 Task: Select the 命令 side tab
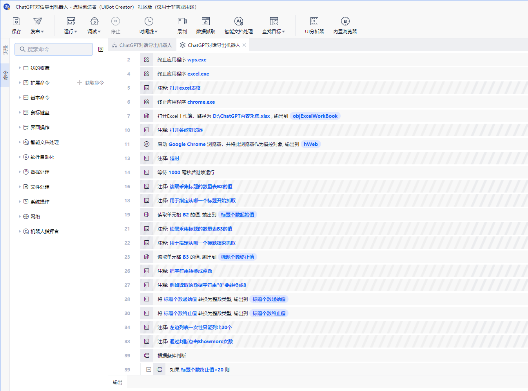pyautogui.click(x=5, y=75)
